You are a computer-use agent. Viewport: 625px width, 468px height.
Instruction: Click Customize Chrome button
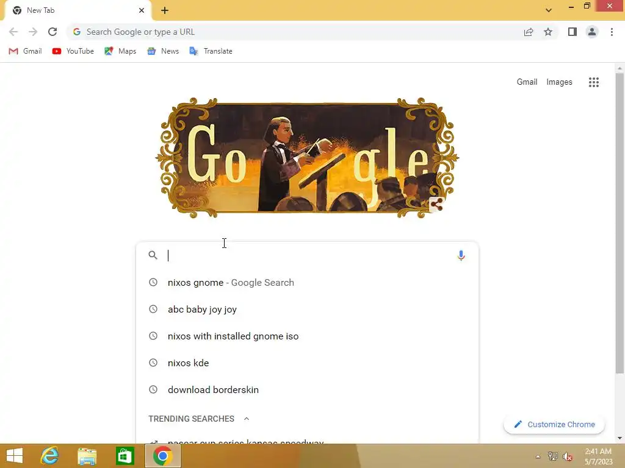coord(554,425)
